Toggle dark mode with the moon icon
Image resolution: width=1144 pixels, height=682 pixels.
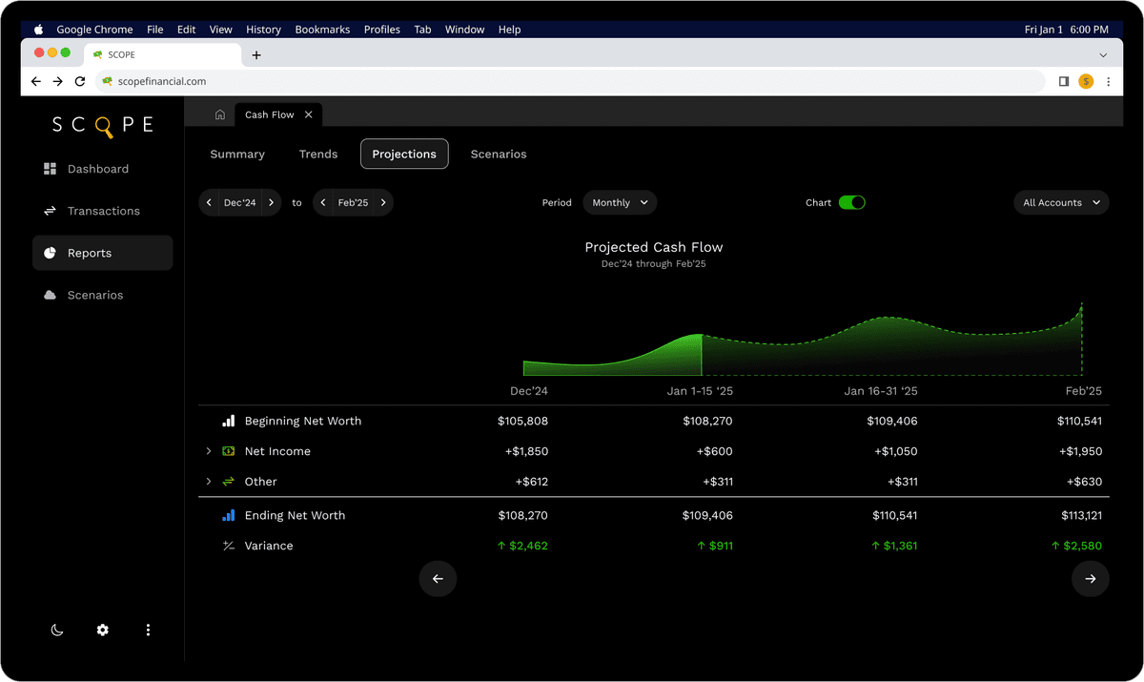click(57, 630)
